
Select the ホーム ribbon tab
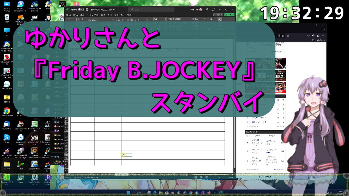[x=76, y=15]
